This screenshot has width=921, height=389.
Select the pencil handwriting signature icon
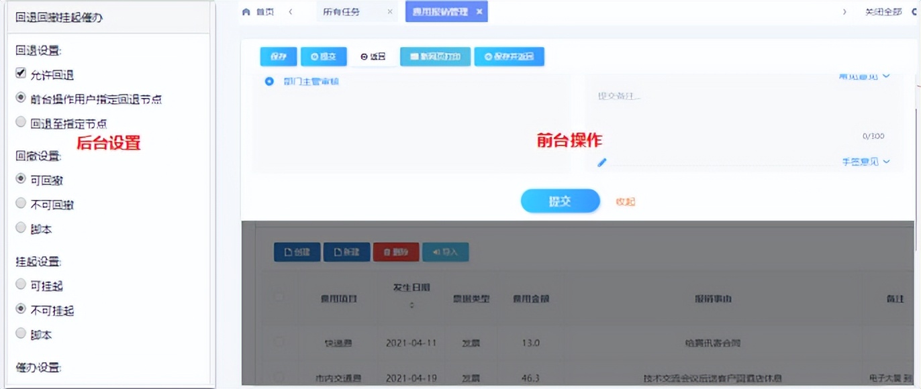pyautogui.click(x=602, y=162)
